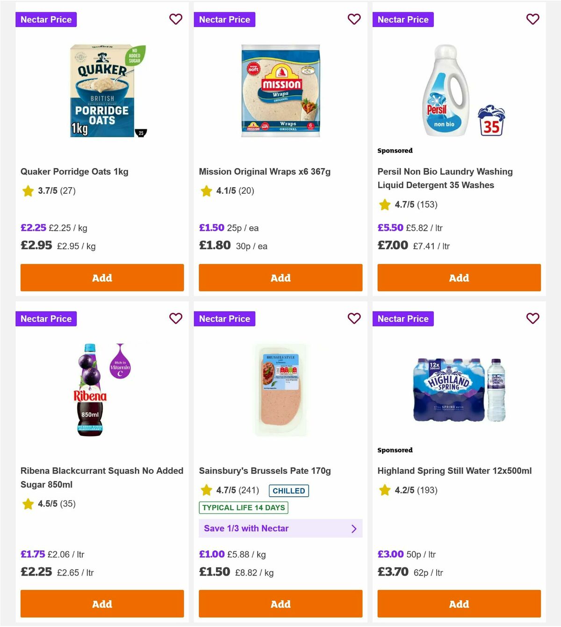
Task: Toggle Highland Spring Water as a saved favourite
Action: (x=533, y=318)
